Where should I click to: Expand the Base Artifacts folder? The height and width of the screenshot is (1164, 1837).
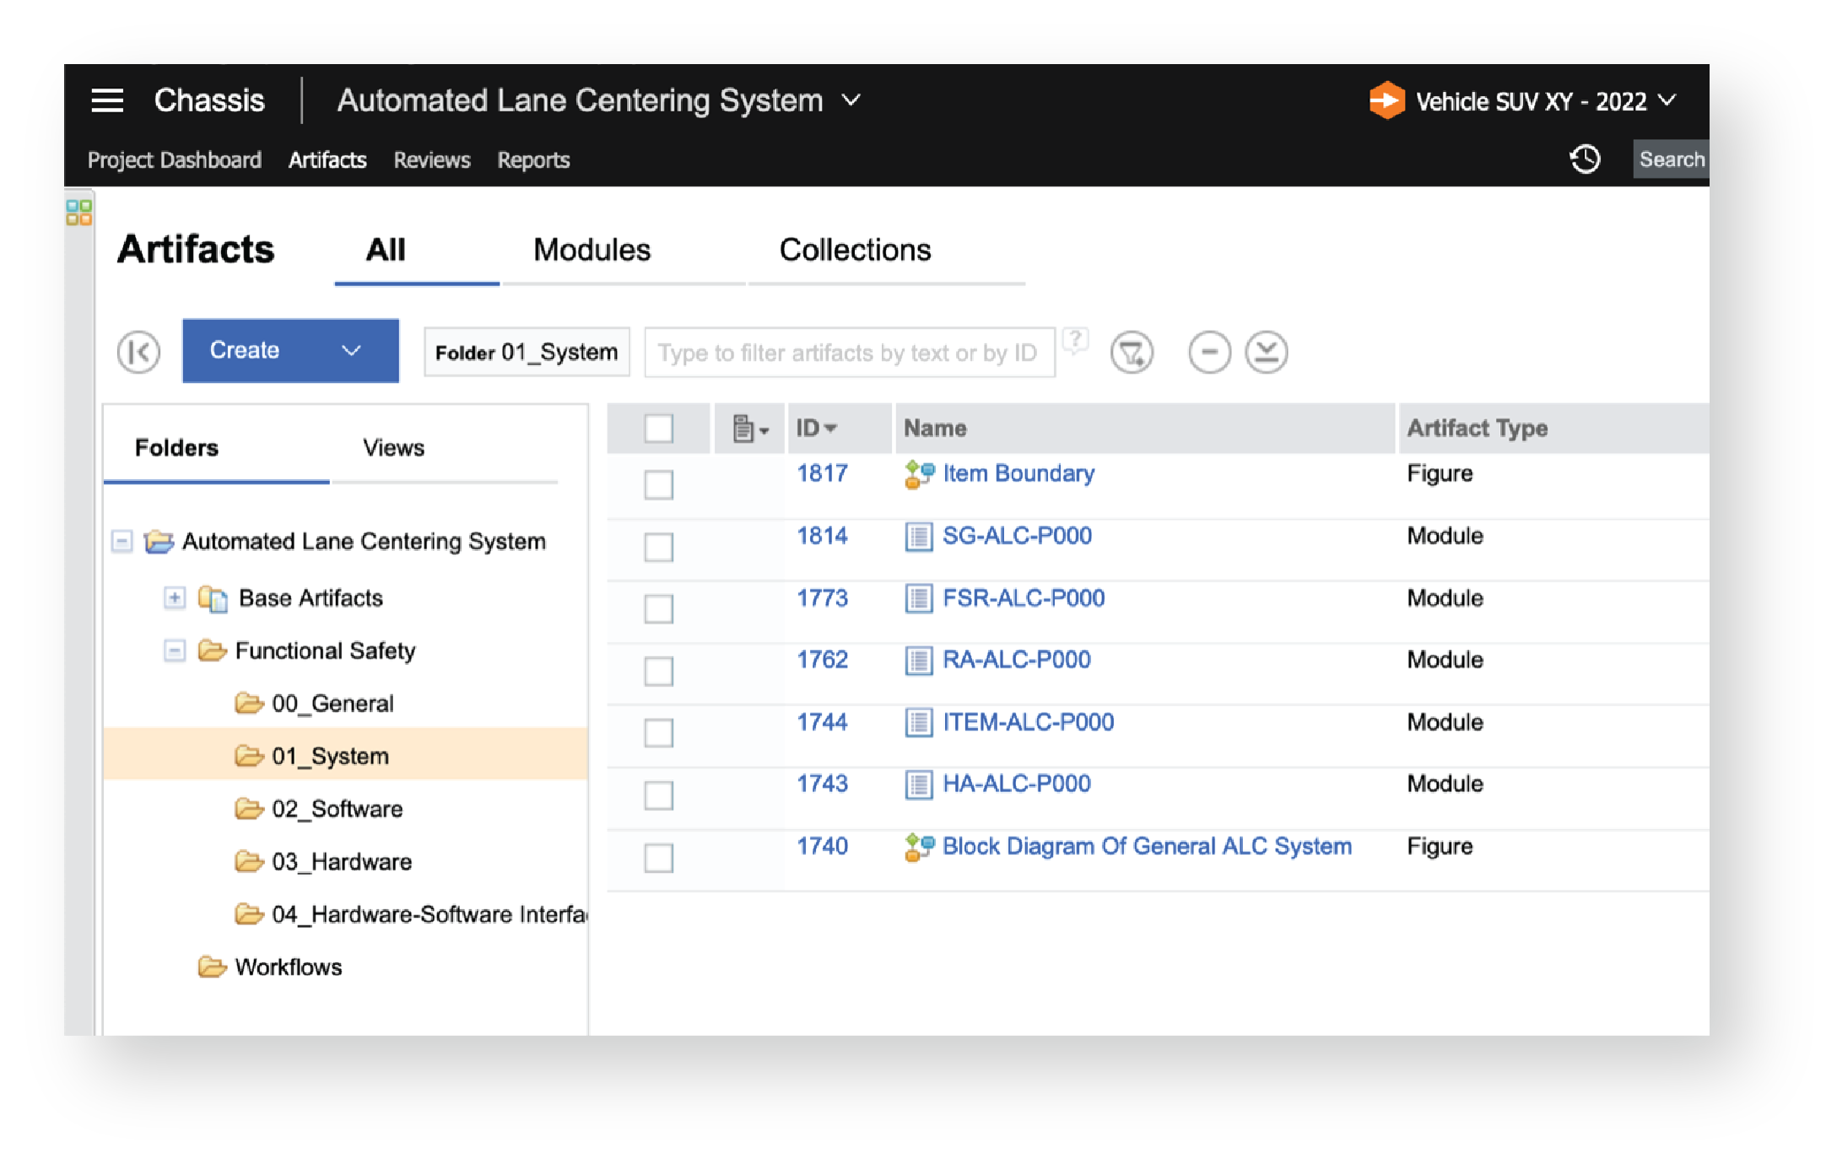click(x=174, y=598)
